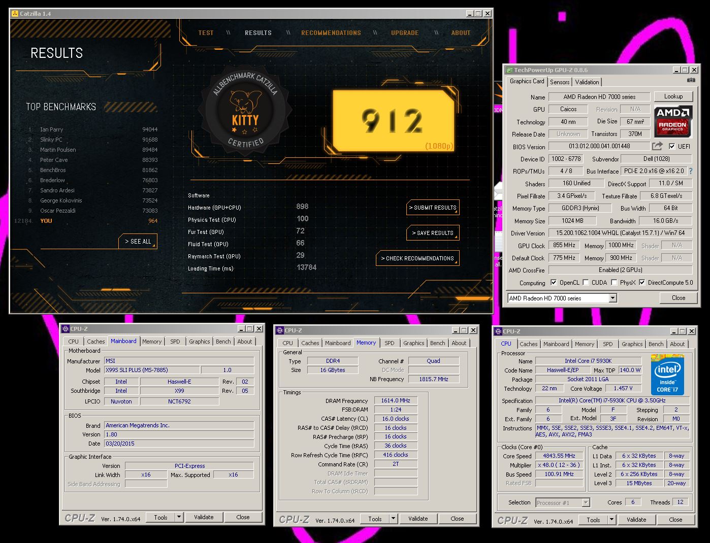Image resolution: width=710 pixels, height=543 pixels.
Task: Open the ABOUT tab in Catzilla
Action: (x=461, y=33)
